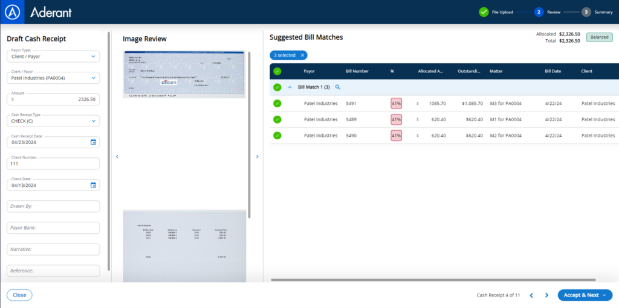This screenshot has height=308, width=619.
Task: Sort by Allocated Amount column header
Action: coord(430,71)
